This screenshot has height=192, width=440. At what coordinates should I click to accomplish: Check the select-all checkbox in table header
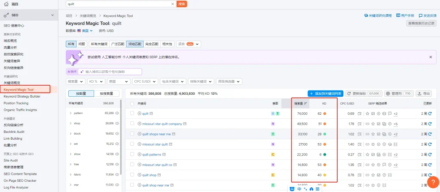[132, 104]
